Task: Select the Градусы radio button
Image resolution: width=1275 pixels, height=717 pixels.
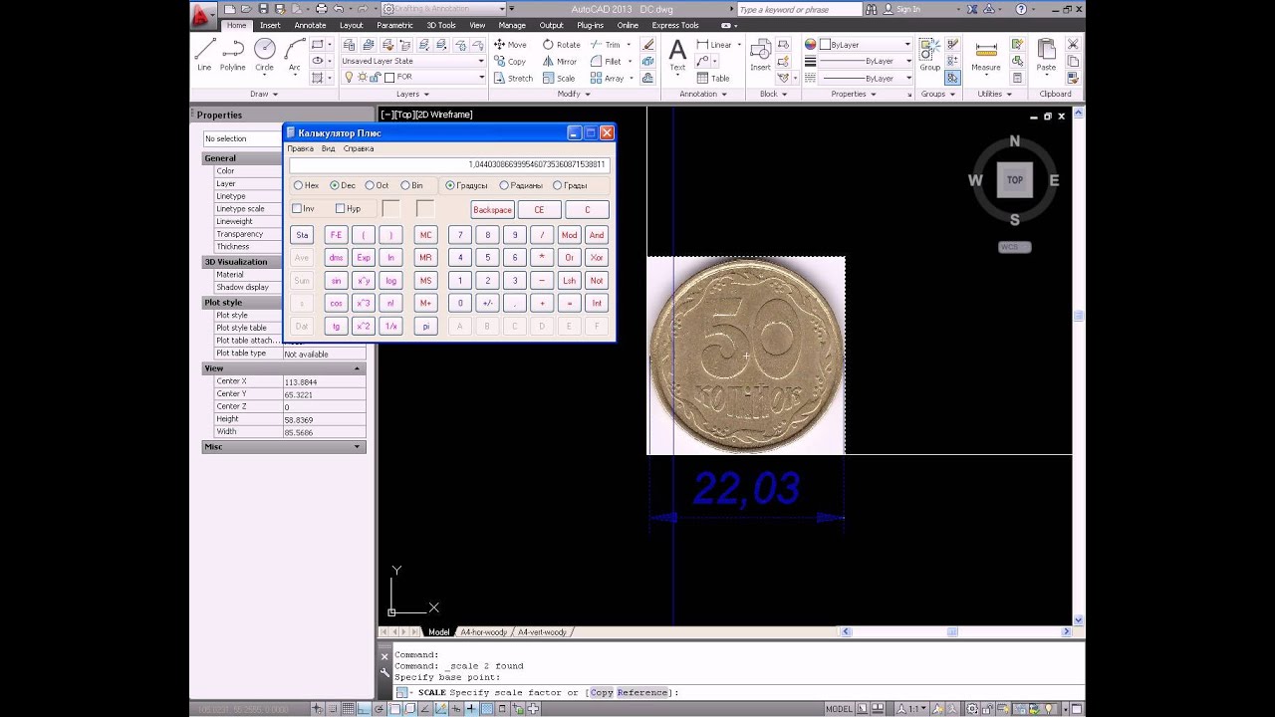Action: [x=466, y=185]
